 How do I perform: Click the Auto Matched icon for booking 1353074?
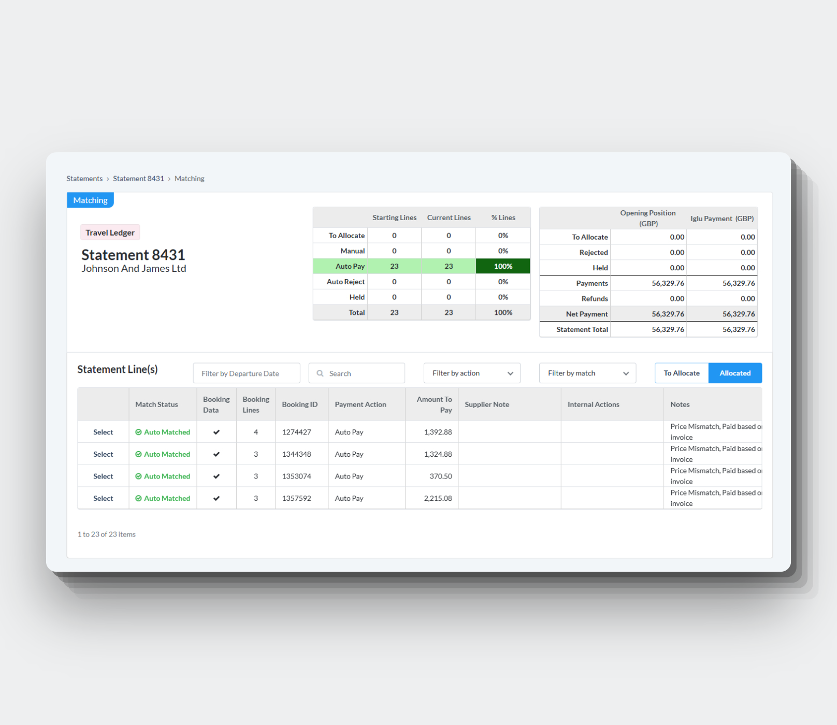tap(138, 476)
